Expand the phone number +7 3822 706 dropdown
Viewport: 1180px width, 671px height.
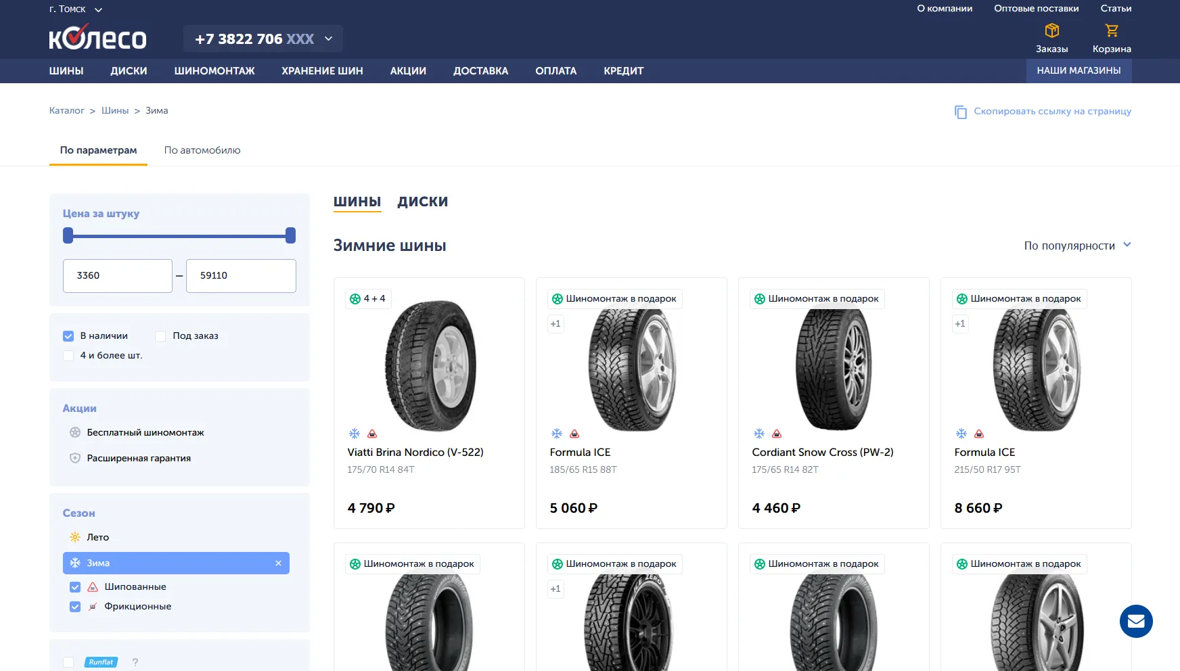[x=263, y=39]
